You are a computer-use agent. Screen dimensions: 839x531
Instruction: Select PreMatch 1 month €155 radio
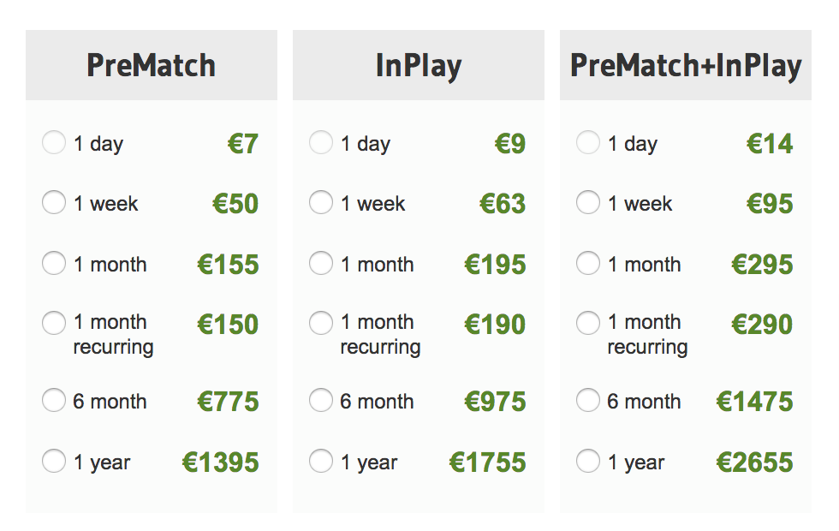[53, 264]
